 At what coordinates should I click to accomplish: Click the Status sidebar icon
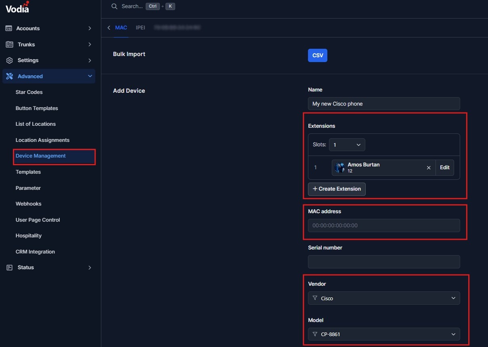coord(10,268)
